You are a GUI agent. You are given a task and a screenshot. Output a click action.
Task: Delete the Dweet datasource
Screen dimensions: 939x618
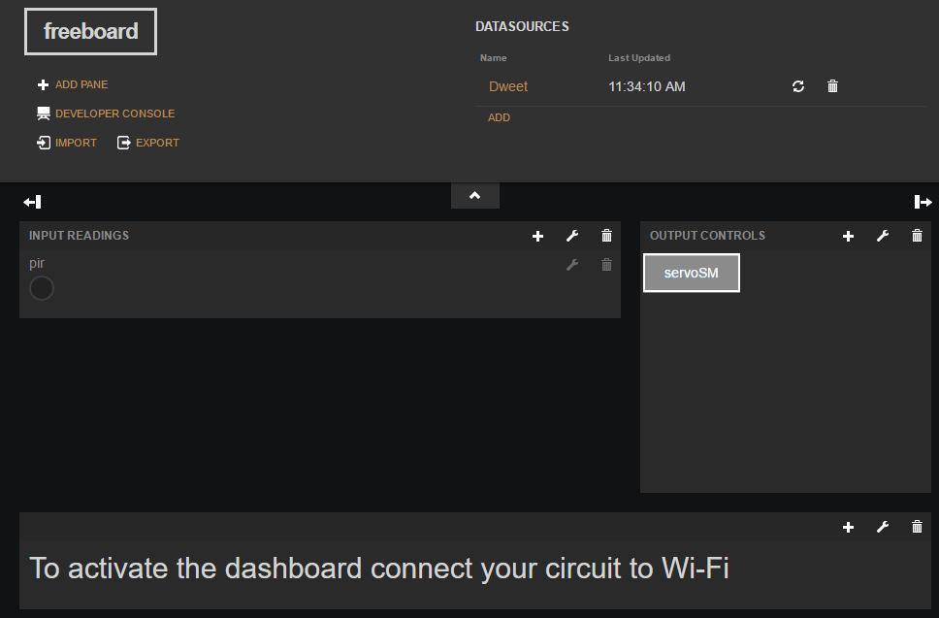click(832, 86)
